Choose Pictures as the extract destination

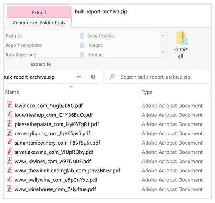[14, 36]
